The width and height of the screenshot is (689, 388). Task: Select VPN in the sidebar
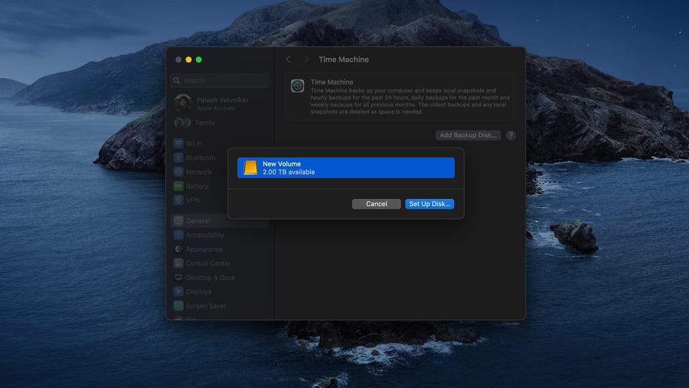[192, 200]
